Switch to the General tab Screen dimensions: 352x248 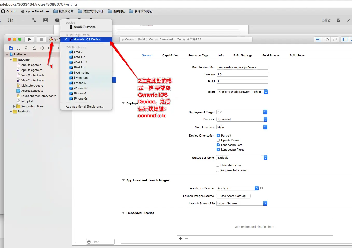click(x=147, y=55)
